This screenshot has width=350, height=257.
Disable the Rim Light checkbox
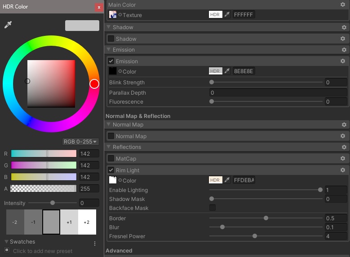[111, 170]
